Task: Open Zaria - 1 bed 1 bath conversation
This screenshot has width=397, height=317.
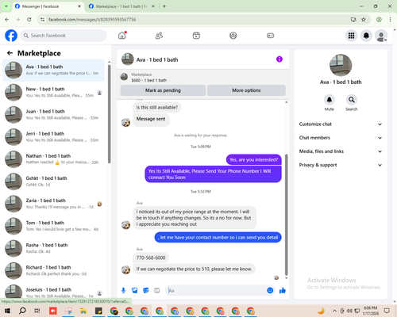Action: [53, 204]
